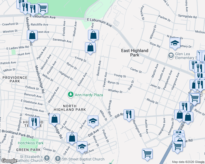This screenshot has width=205, height=164.
Task: Select the Duke St street label
Action: point(131,85)
